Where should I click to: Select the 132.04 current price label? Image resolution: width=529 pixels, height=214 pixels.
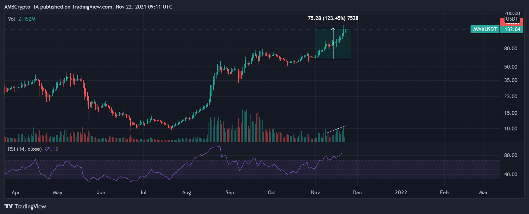pos(512,29)
